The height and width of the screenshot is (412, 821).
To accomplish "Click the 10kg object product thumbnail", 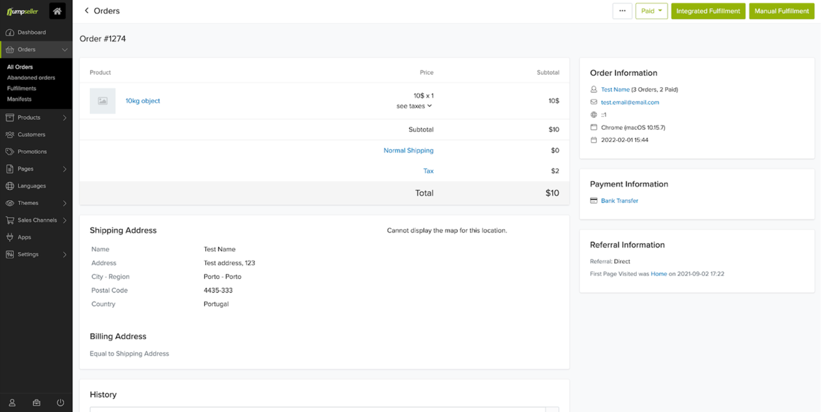I will click(x=102, y=101).
